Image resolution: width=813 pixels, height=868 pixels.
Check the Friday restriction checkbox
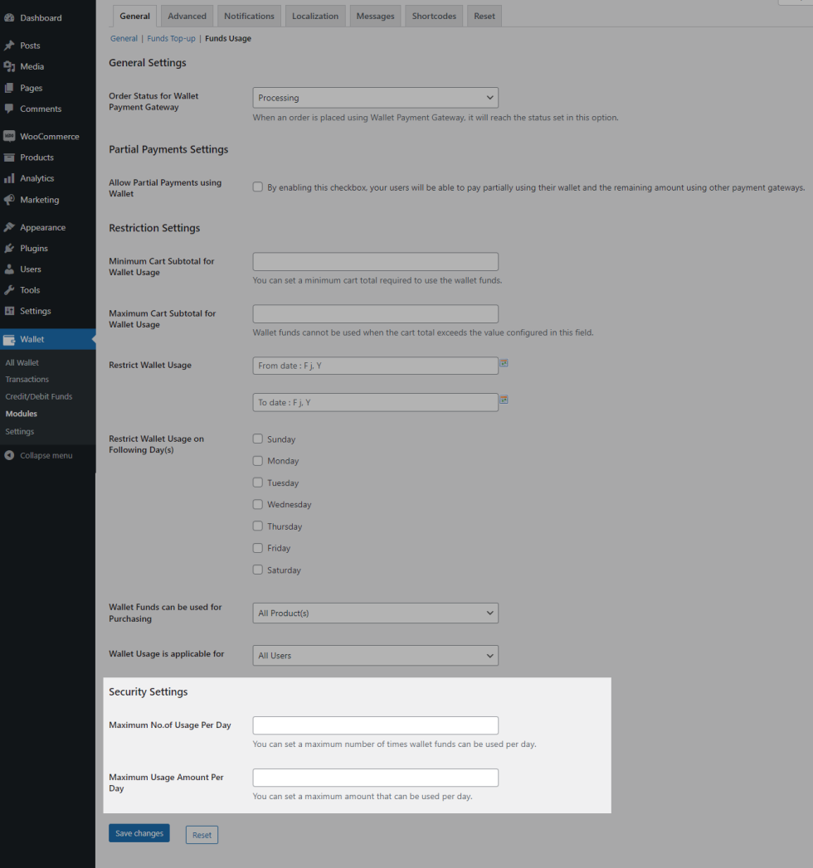pyautogui.click(x=257, y=548)
